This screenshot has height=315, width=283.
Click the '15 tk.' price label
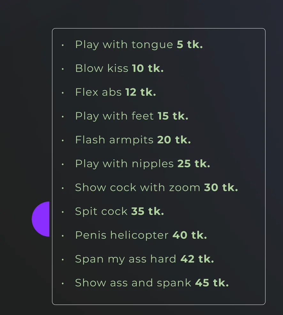tap(173, 116)
